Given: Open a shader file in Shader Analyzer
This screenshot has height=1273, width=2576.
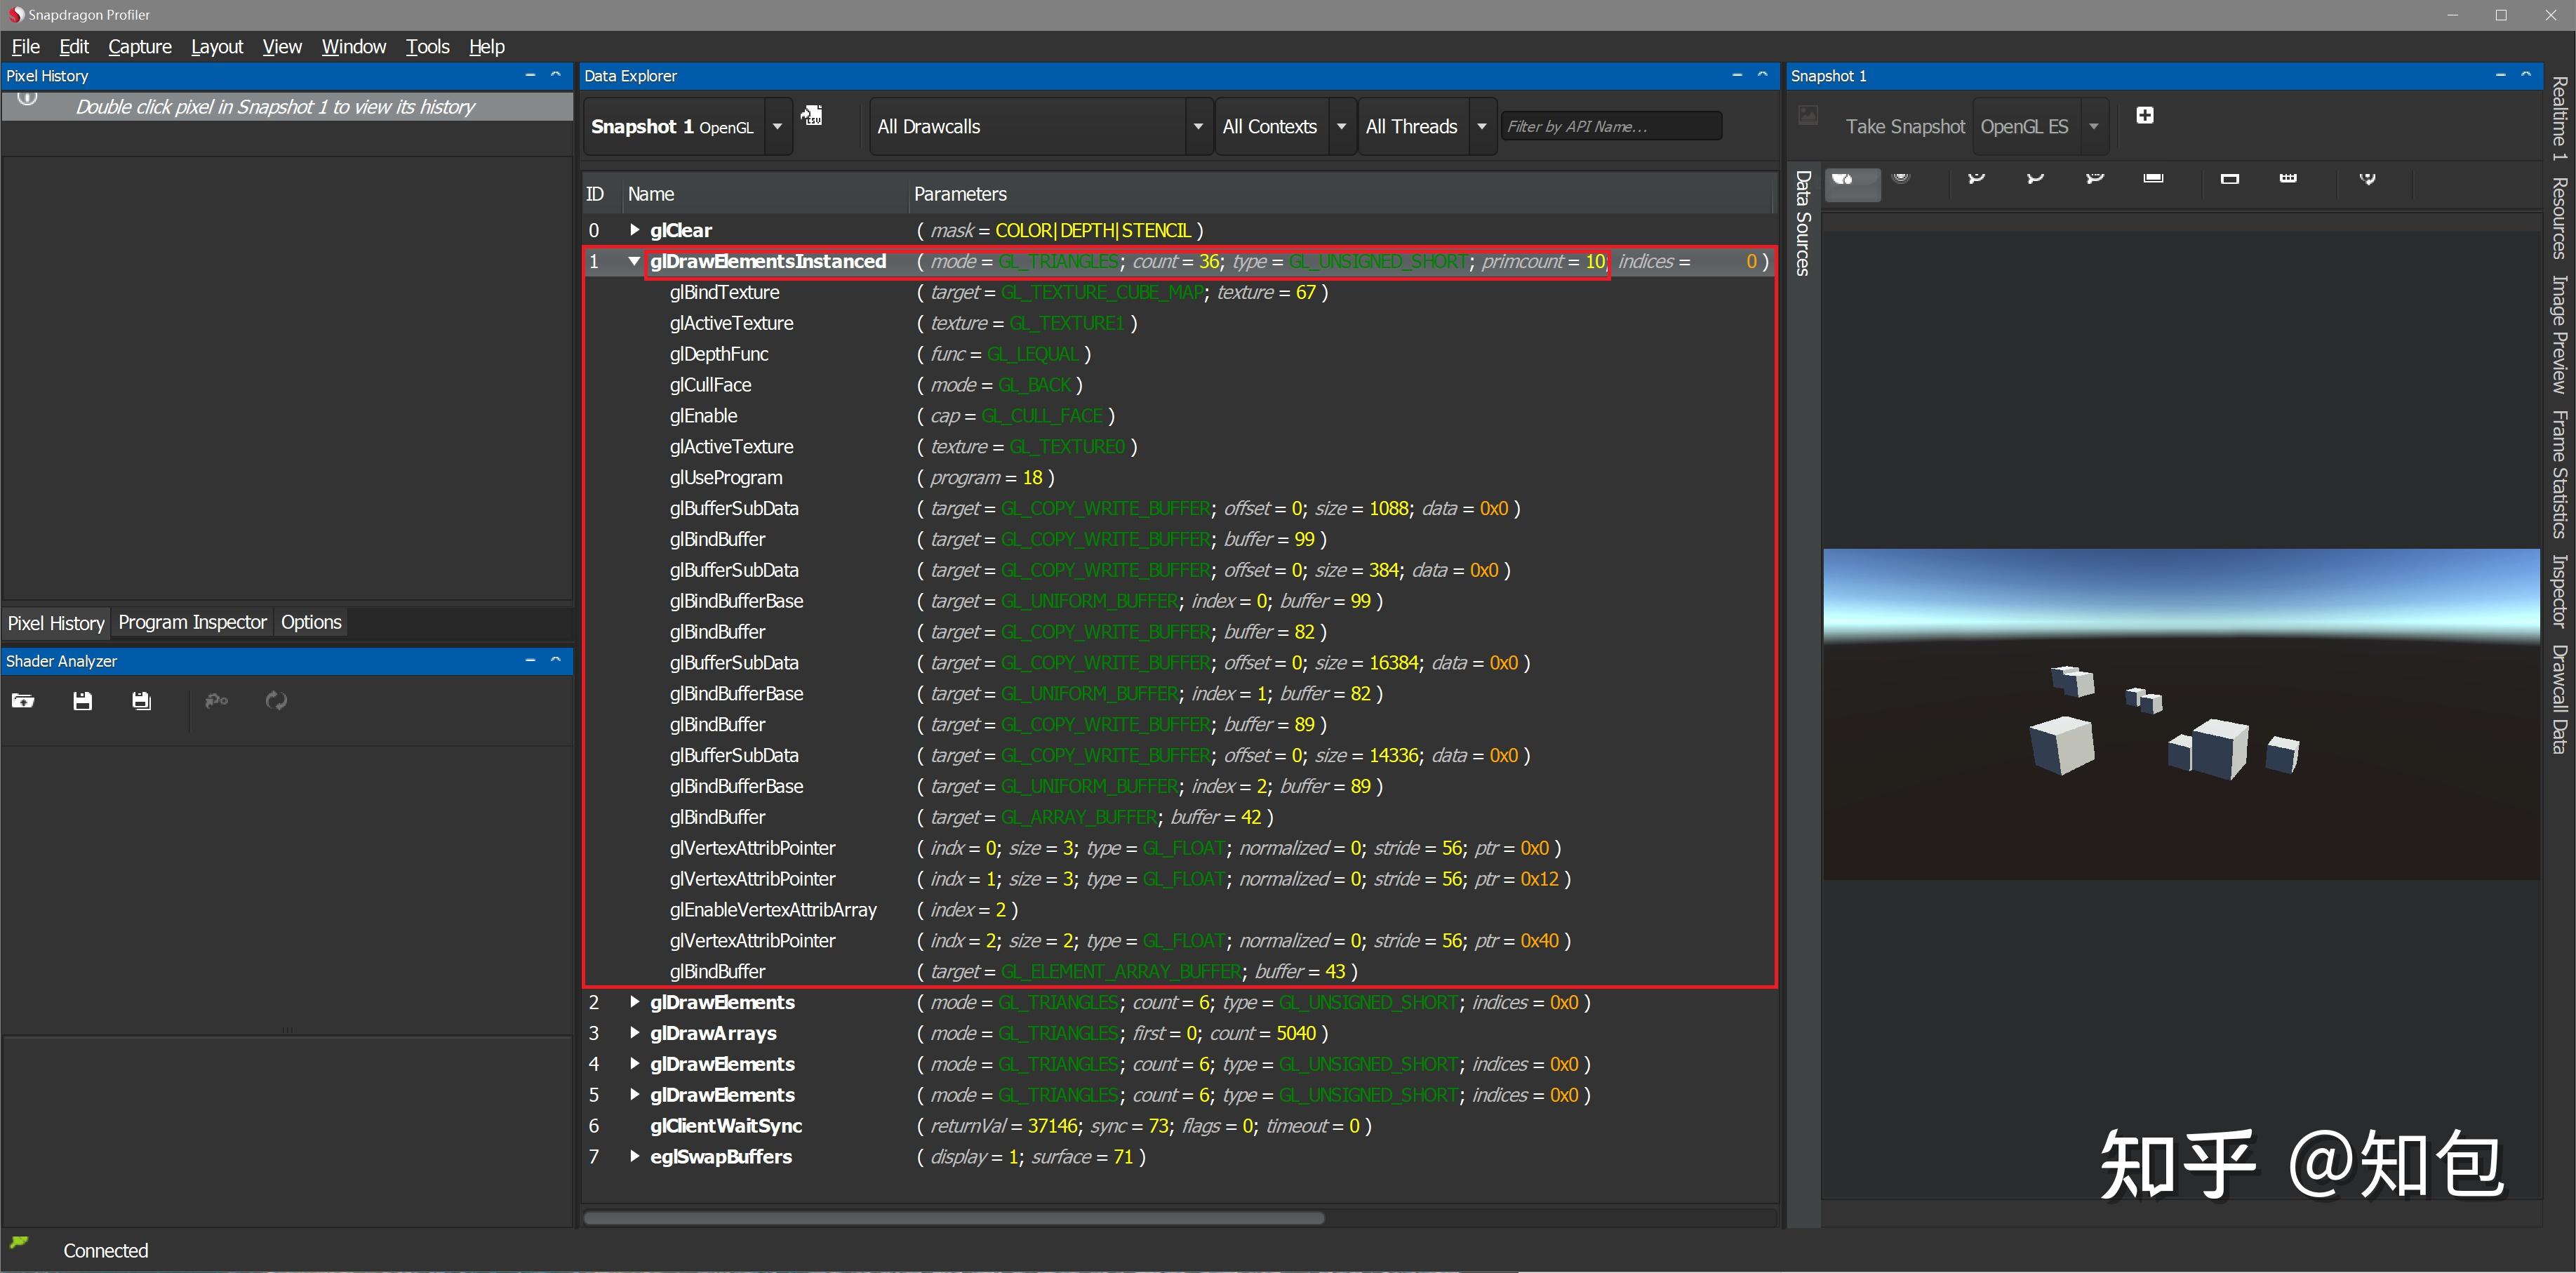Looking at the screenshot, I should tap(23, 701).
